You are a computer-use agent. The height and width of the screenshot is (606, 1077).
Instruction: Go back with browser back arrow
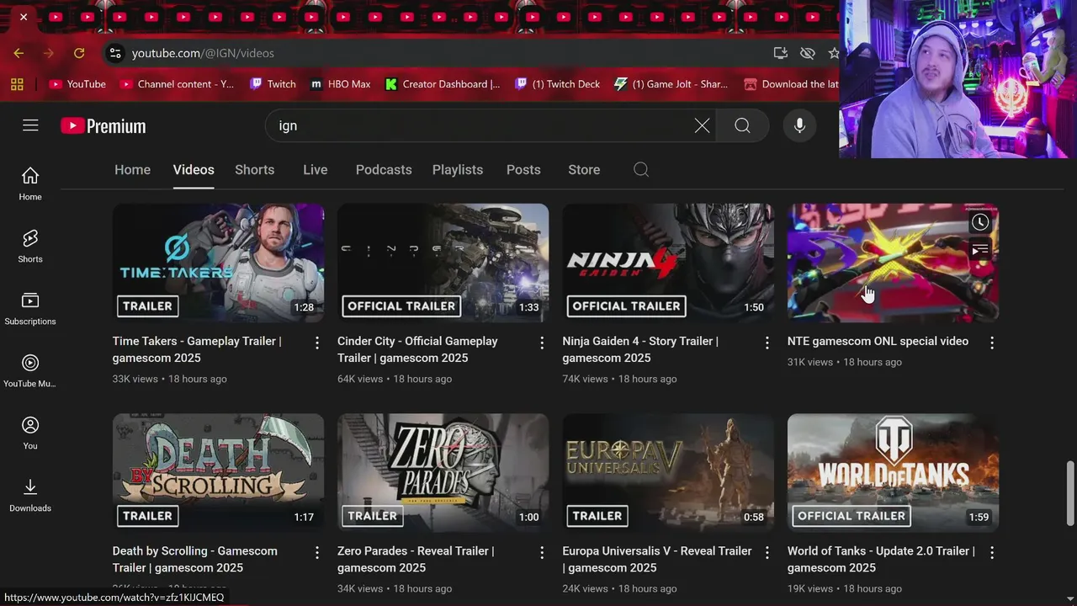click(x=19, y=53)
